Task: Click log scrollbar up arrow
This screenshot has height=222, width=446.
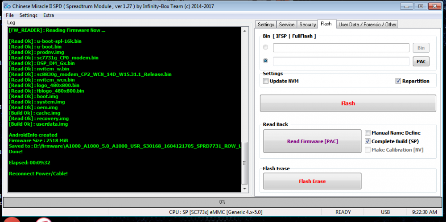Action: click(x=244, y=31)
